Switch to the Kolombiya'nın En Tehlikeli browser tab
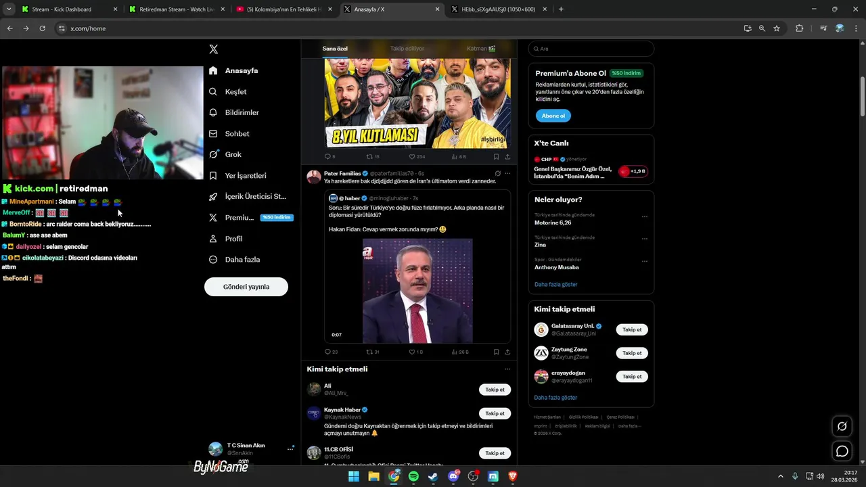 coord(283,9)
